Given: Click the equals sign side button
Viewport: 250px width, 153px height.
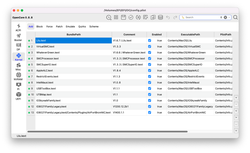Looking at the screenshot, I should [236, 131].
